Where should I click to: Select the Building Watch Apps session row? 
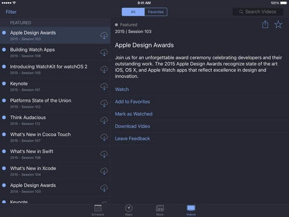tap(55, 52)
